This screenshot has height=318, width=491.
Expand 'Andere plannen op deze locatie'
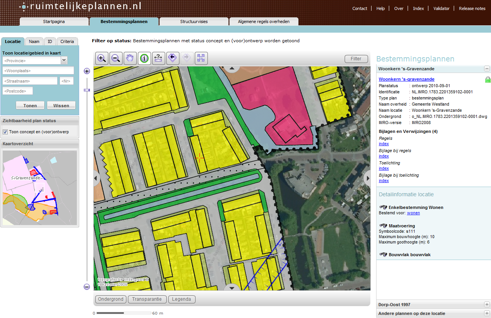click(487, 313)
